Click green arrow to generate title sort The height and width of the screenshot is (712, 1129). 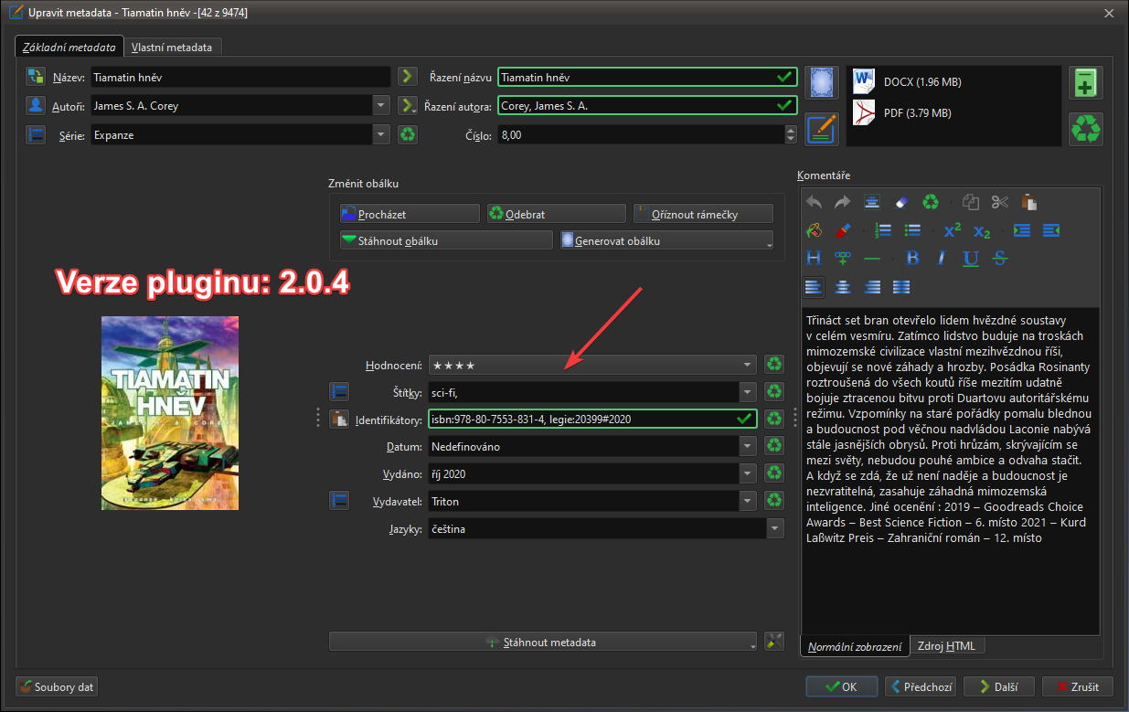tap(408, 77)
